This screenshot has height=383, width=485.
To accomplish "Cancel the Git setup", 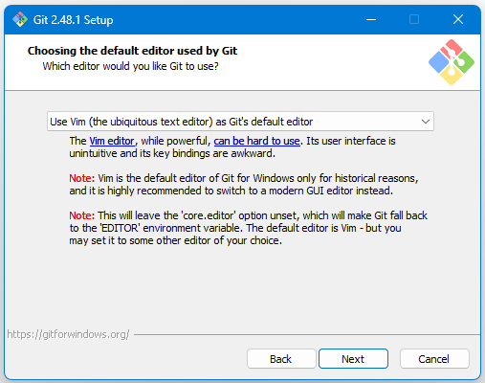I will click(x=434, y=359).
